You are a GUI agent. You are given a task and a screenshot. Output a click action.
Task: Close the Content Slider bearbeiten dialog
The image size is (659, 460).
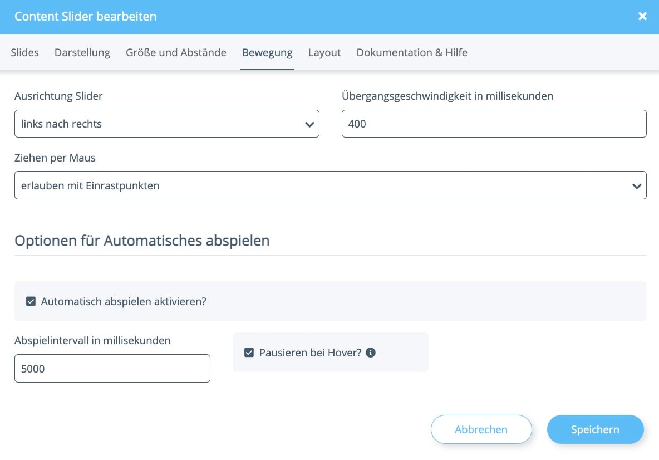[642, 16]
